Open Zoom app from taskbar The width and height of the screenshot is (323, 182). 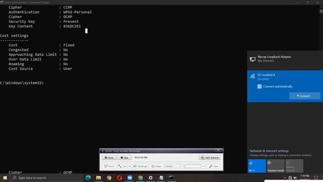click(x=130, y=177)
